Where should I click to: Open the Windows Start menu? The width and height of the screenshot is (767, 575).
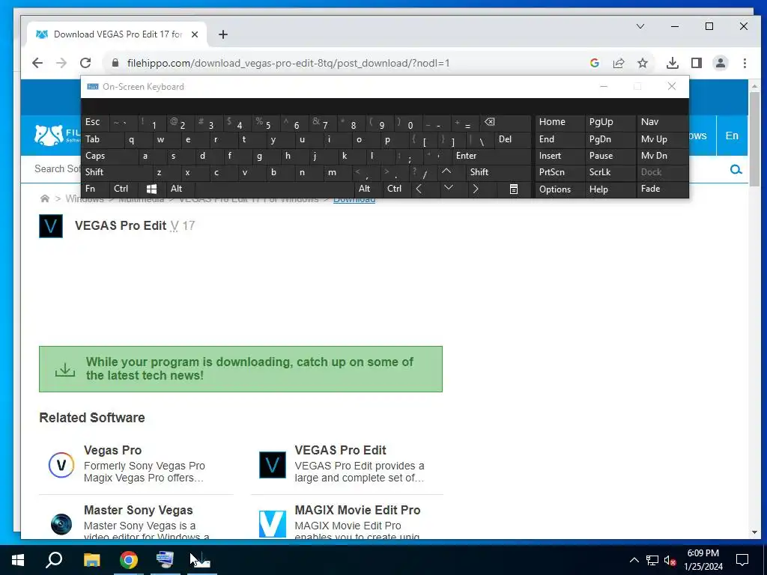(x=18, y=560)
